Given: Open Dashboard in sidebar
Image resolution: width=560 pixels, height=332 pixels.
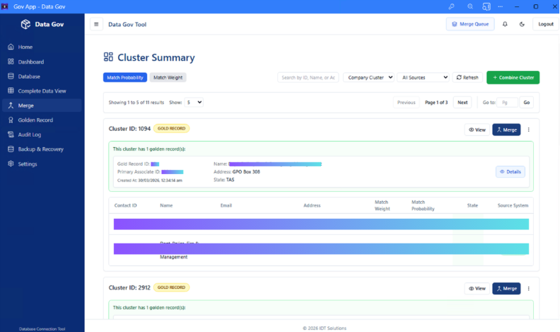Looking at the screenshot, I should (42, 62).
